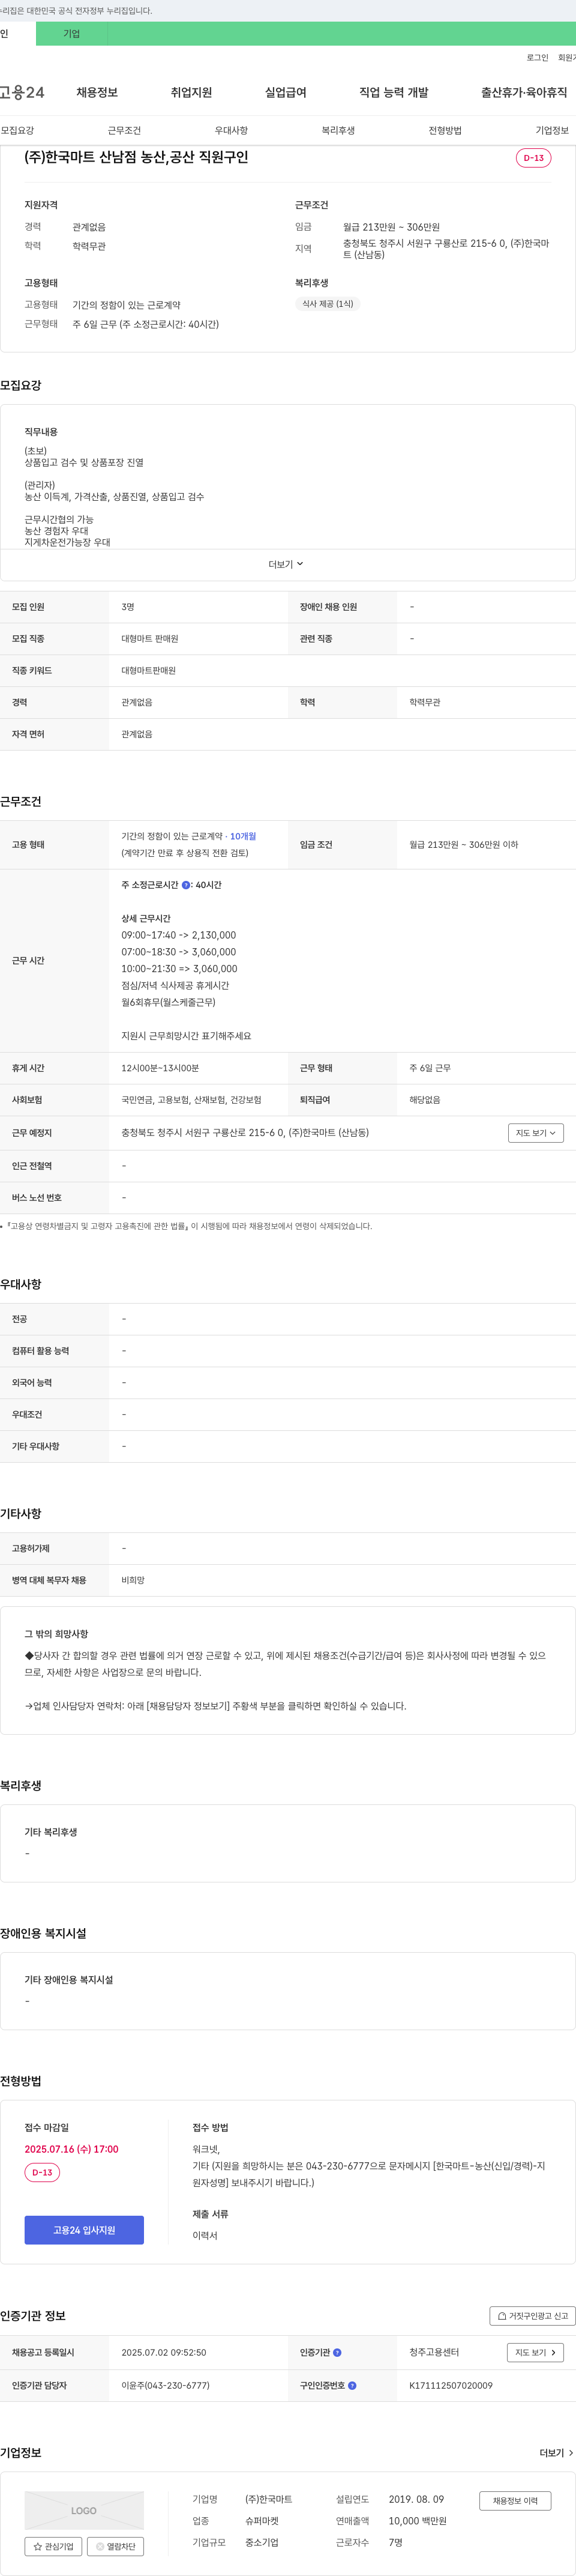Image resolution: width=576 pixels, height=2576 pixels.
Task: Select the 12시00분~13시00분 break time
Action: tap(160, 1068)
